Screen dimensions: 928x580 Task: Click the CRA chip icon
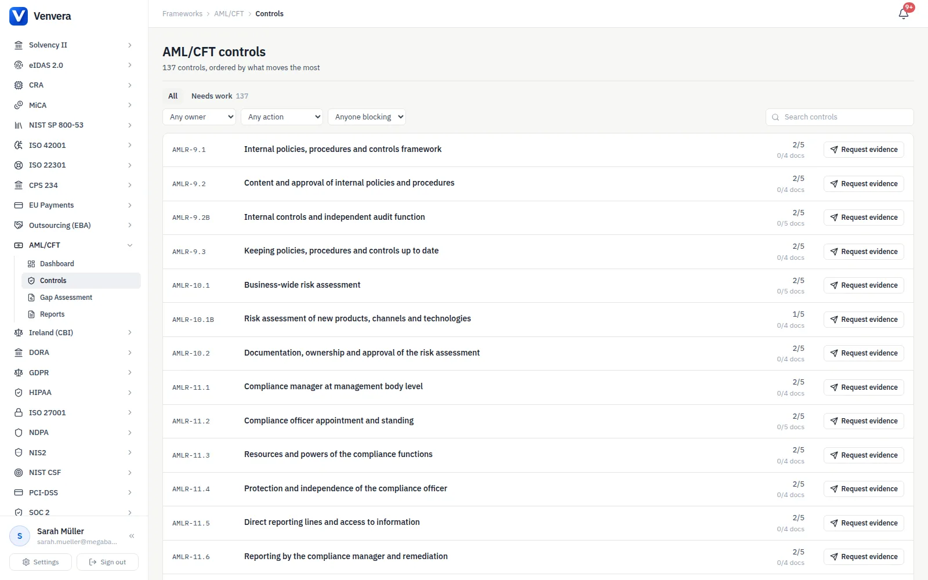(19, 85)
